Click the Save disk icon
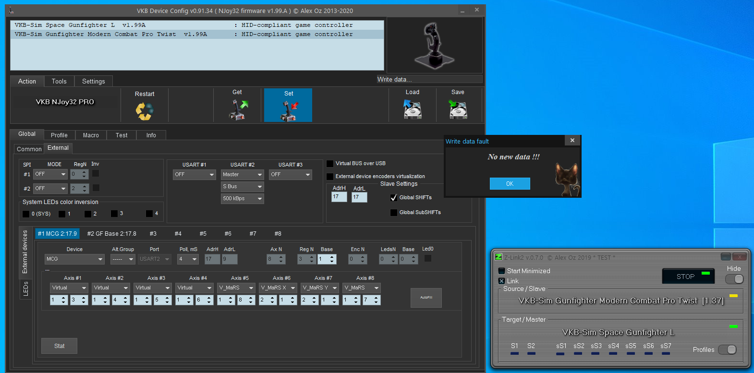 (x=458, y=109)
